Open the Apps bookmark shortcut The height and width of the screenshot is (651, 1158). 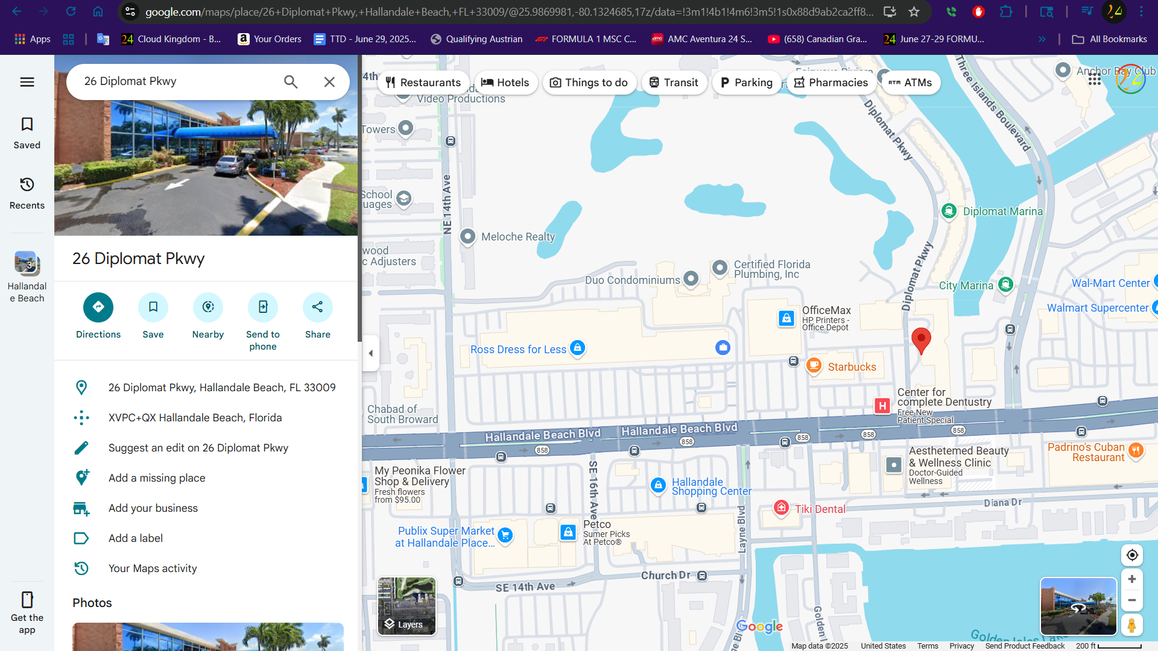32,39
